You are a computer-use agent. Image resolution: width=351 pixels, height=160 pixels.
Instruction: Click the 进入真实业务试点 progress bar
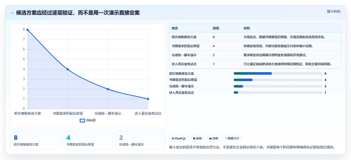[278, 92]
